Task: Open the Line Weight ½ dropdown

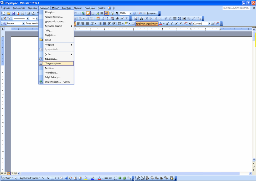Action: click(x=37, y=19)
